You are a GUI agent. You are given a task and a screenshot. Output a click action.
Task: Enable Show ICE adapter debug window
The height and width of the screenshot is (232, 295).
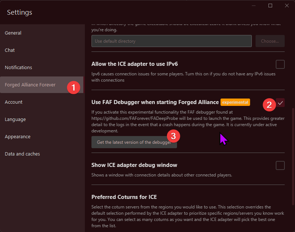coord(280,165)
